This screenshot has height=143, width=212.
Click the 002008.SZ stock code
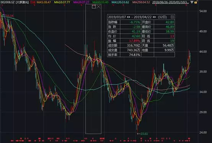8,2
